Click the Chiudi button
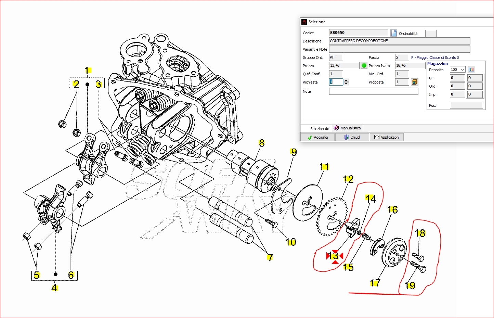494x318 pixels. 352,137
